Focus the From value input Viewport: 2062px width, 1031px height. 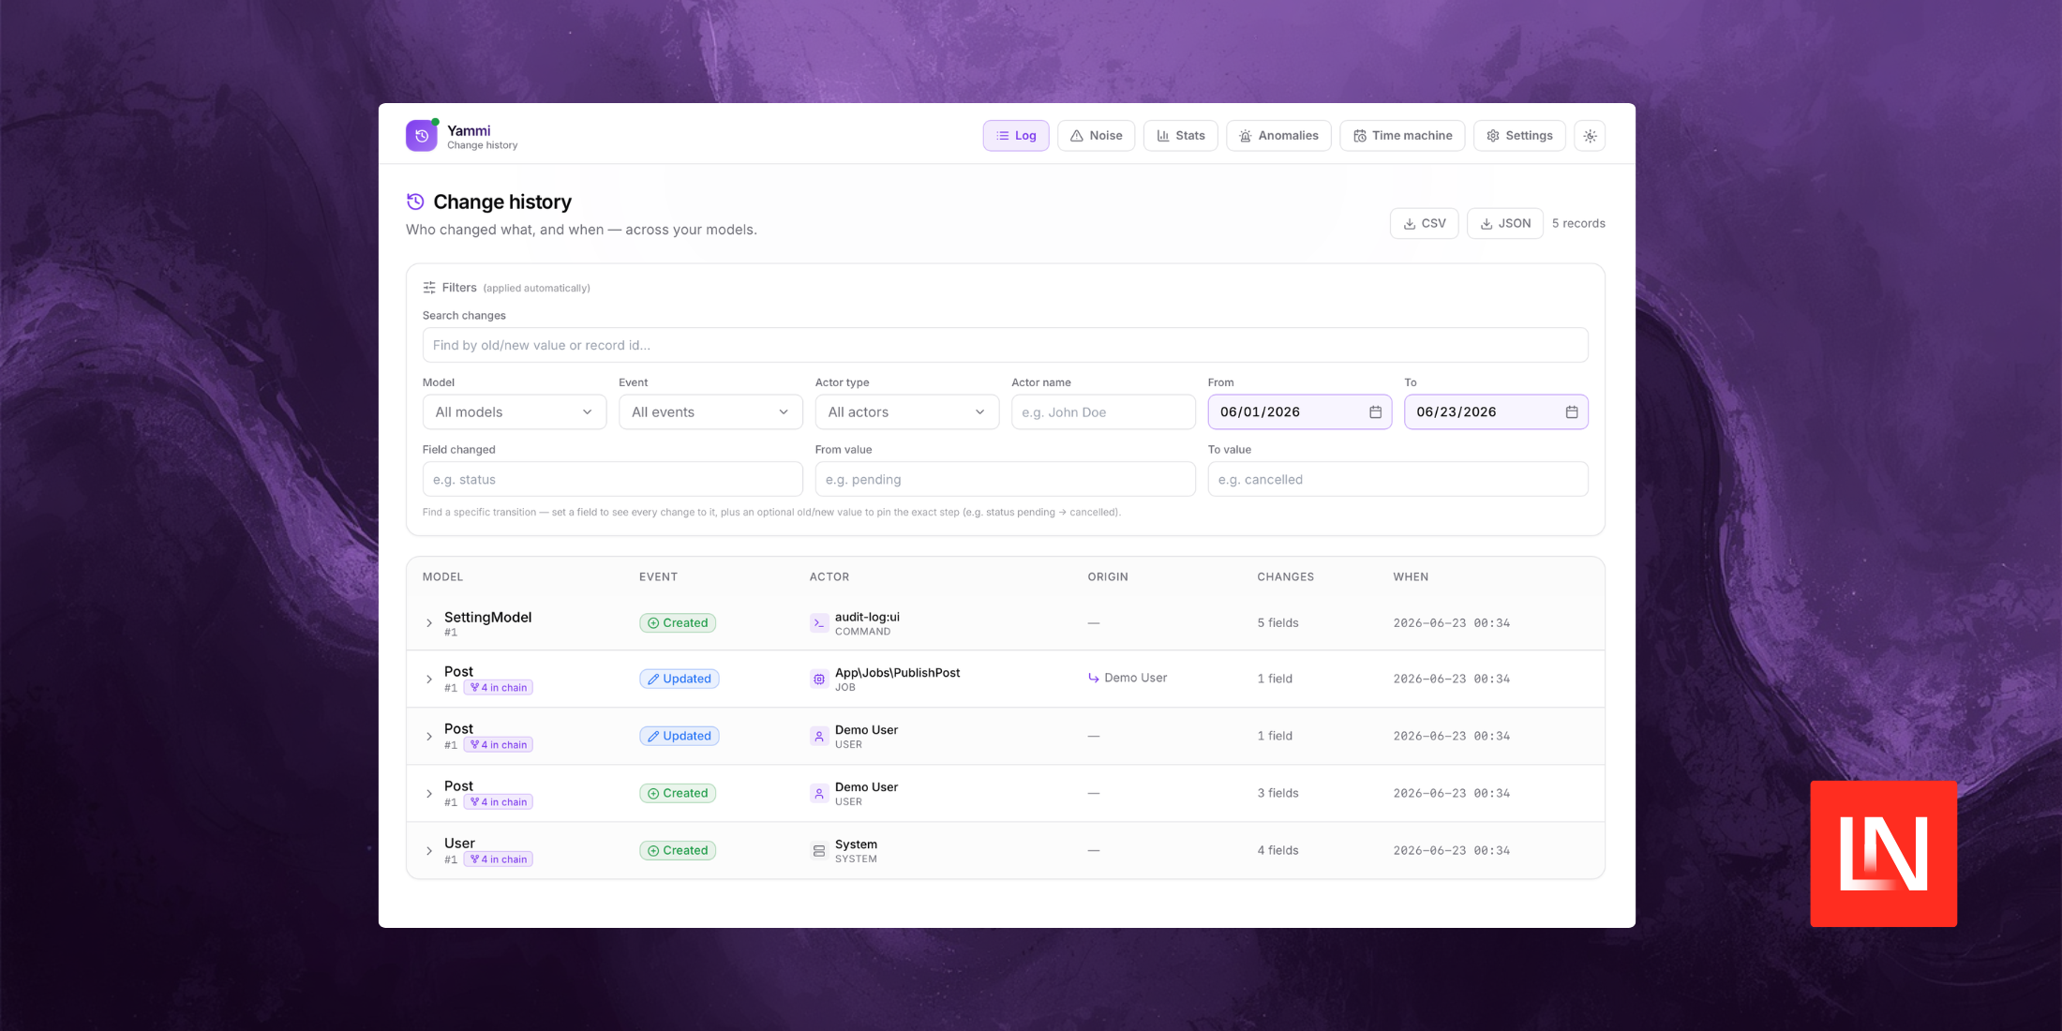coord(1005,479)
